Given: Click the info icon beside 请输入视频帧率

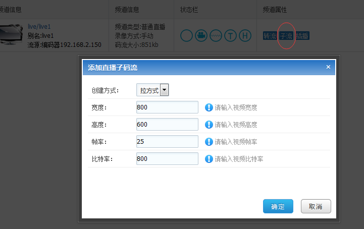Looking at the screenshot, I should click(209, 142).
